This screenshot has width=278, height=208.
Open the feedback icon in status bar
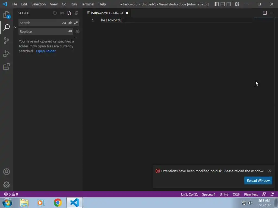[264, 194]
